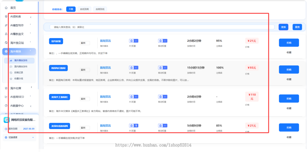
Task: Expand the 海外社媒 menu chevron
Action: pyautogui.click(x=31, y=87)
